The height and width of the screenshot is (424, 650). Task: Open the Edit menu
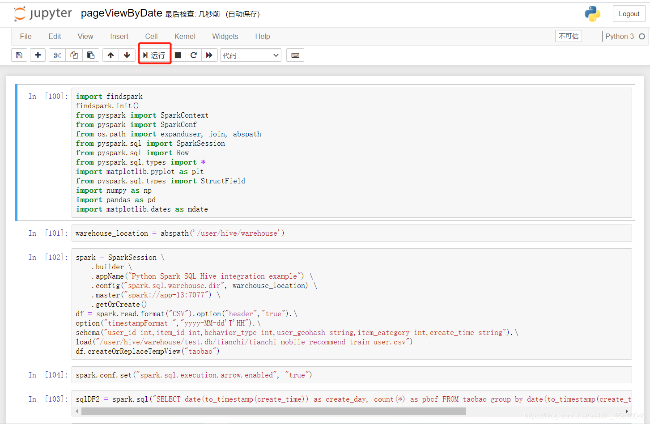(55, 36)
